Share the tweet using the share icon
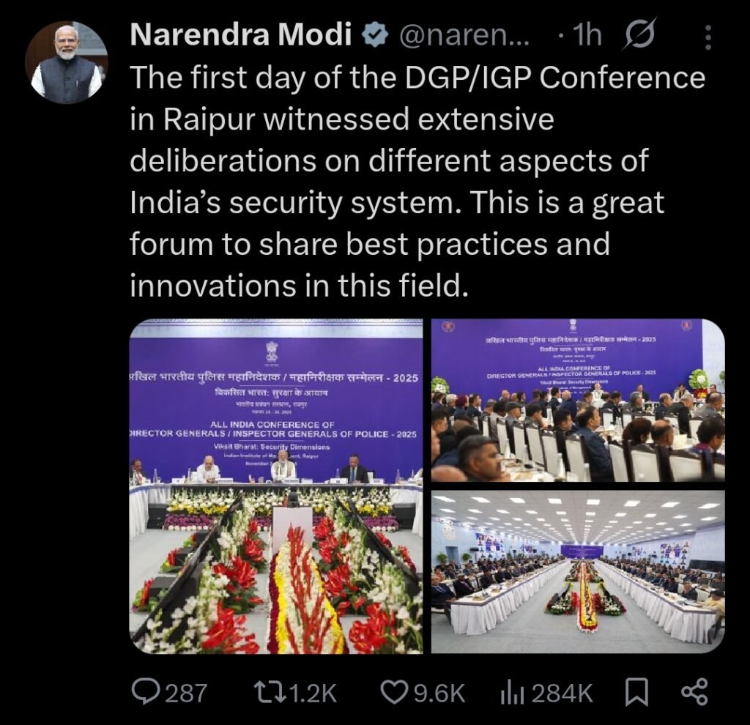Viewport: 750px width, 725px height. tap(694, 693)
